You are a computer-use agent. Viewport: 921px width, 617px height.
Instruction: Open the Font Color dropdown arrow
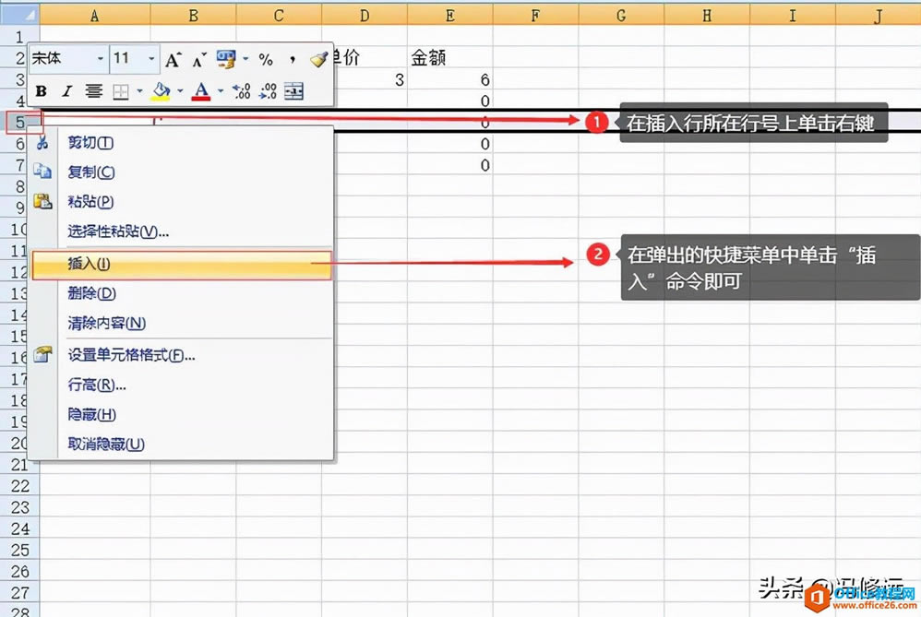coord(219,92)
